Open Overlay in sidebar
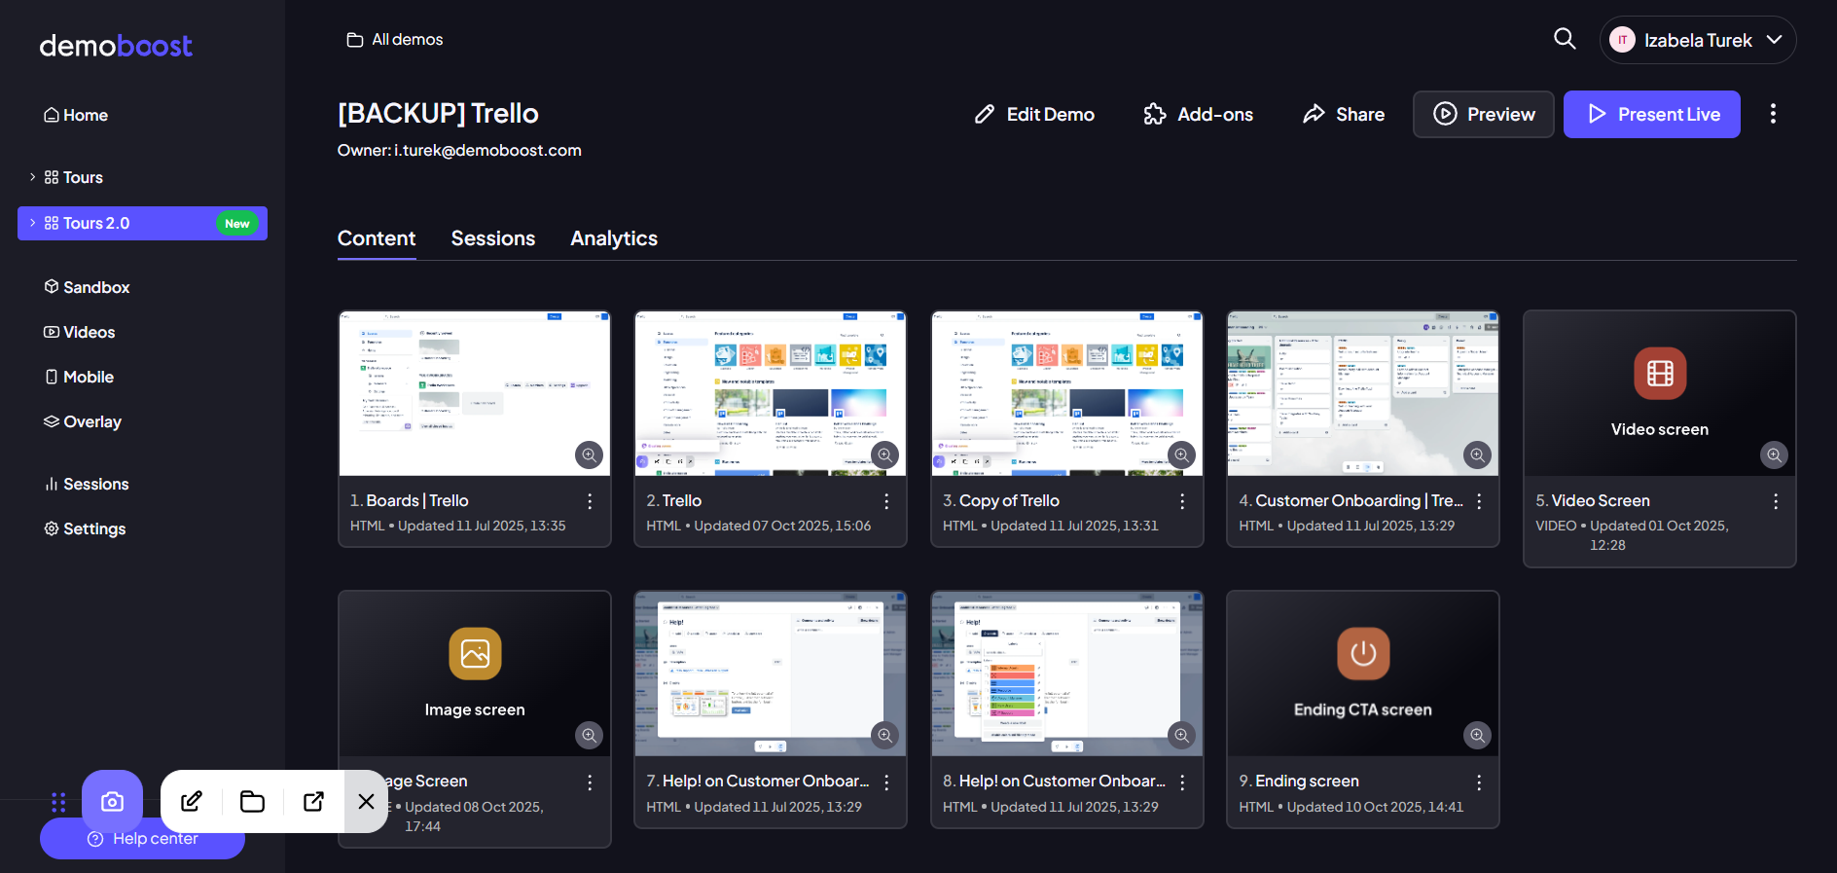Screen dimensions: 1837x873 tap(83, 421)
